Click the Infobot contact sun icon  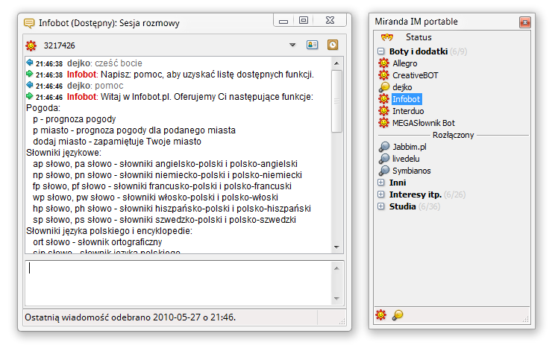pos(383,99)
